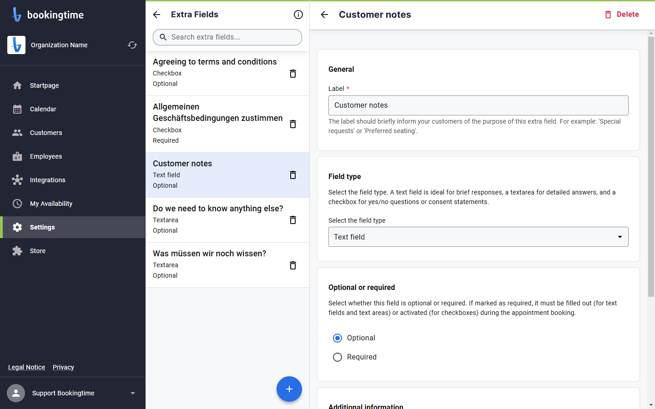
Task: Select Agreeing to terms and conditions entry
Action: [x=227, y=73]
